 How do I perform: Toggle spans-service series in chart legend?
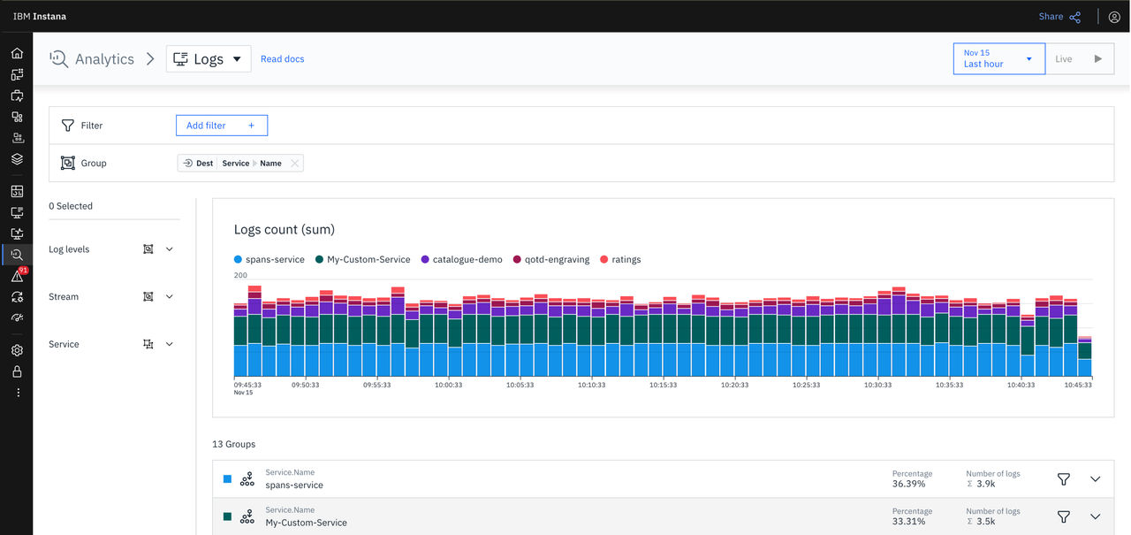pos(269,259)
